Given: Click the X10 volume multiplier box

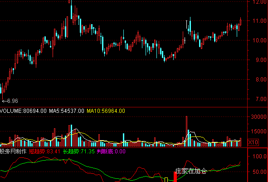Looking at the screenshot, I should click(253, 142).
